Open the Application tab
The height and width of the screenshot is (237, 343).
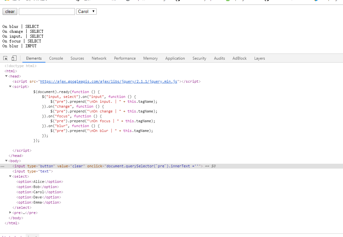[175, 58]
